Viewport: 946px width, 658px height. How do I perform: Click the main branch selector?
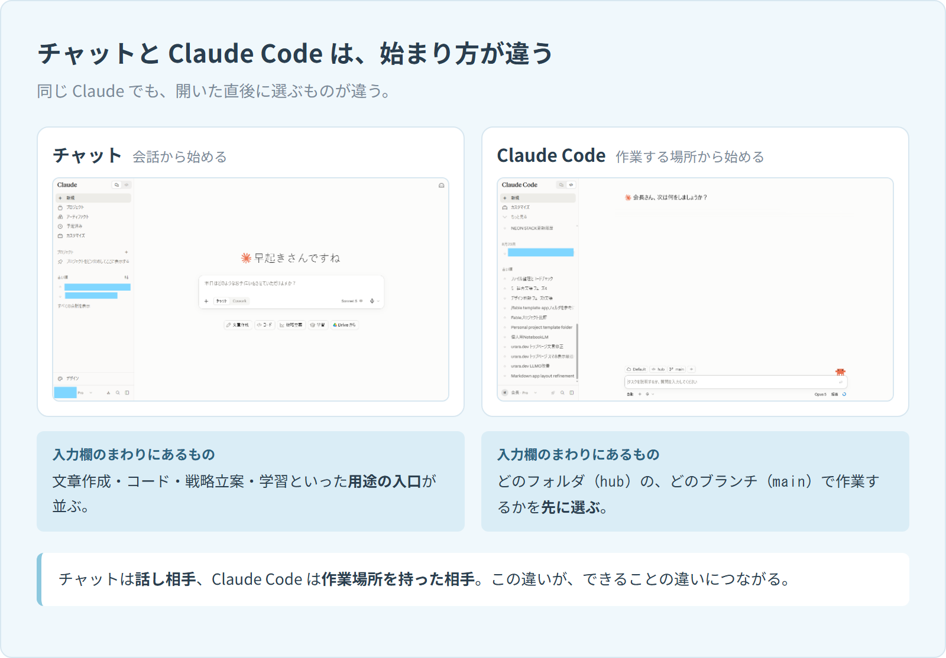tap(677, 369)
